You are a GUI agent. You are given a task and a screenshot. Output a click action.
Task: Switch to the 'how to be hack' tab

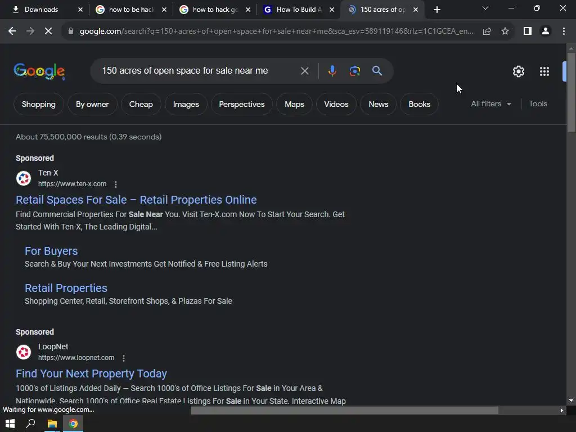pos(130,10)
